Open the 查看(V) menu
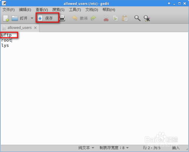 coord(42,10)
